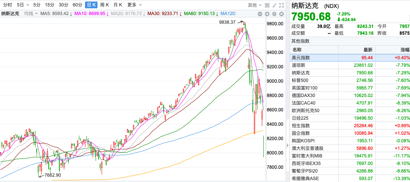Switch to 周K weekly chart
Image resolution: width=410 pixels, height=182 pixels.
[x=104, y=5]
